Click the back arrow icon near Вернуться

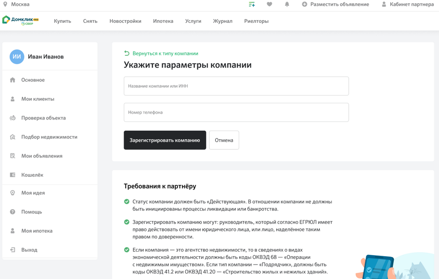tap(127, 53)
